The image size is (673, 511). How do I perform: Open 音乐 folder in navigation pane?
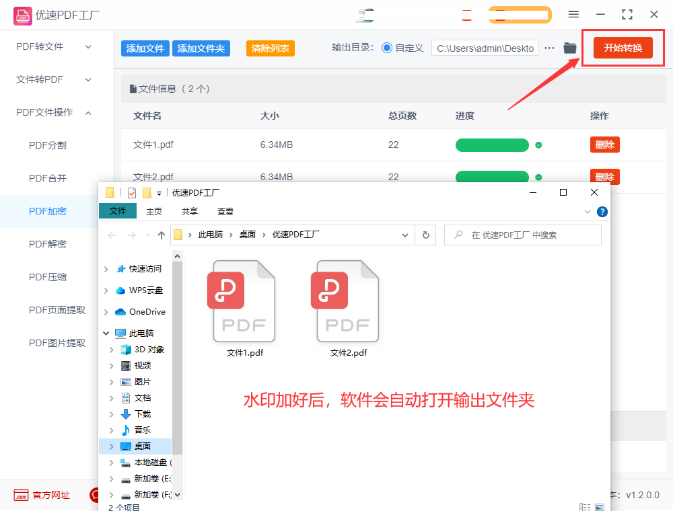[x=143, y=430]
